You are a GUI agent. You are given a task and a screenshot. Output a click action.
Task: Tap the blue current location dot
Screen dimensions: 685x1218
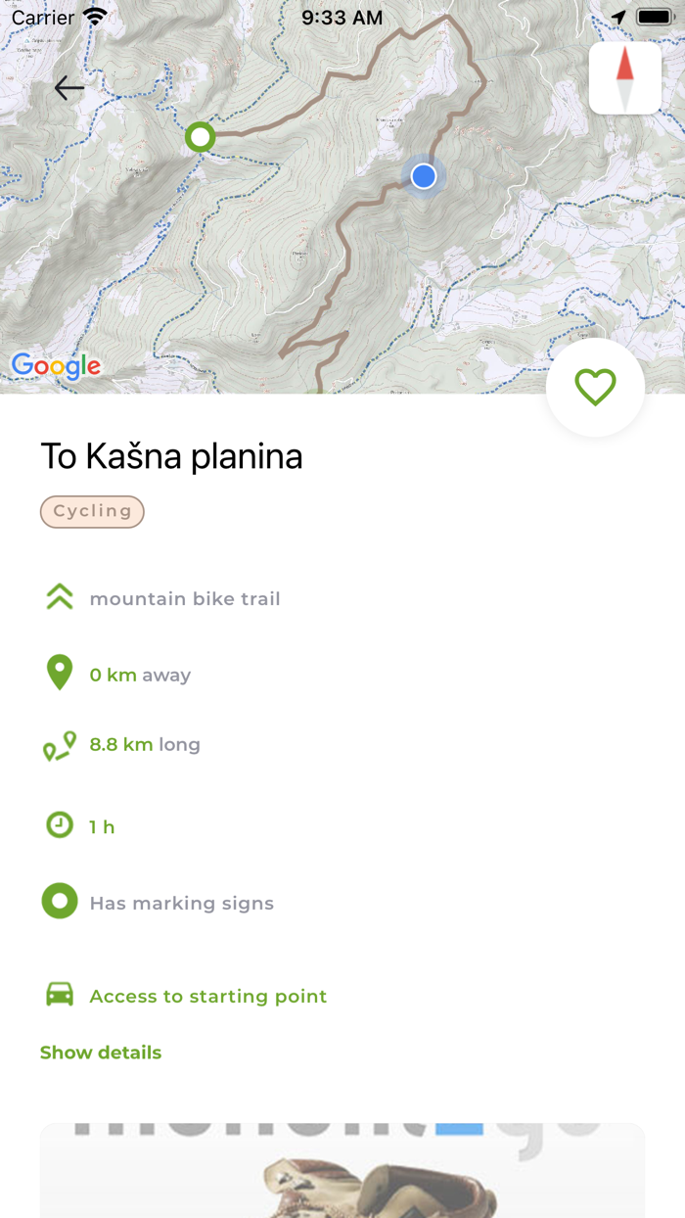click(424, 176)
